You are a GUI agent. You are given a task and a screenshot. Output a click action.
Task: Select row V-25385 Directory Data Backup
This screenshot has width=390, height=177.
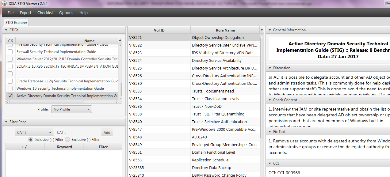pos(194,168)
